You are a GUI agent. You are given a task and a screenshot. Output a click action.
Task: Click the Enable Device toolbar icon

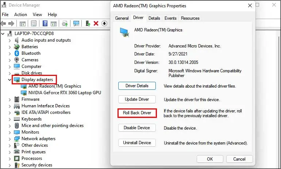click(88, 23)
